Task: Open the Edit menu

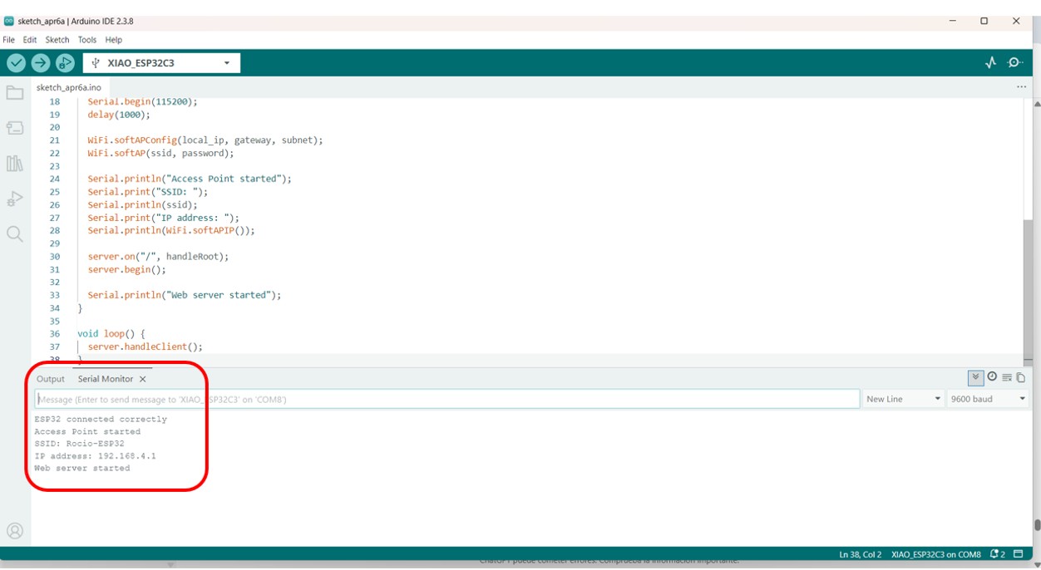Action: pyautogui.click(x=30, y=40)
